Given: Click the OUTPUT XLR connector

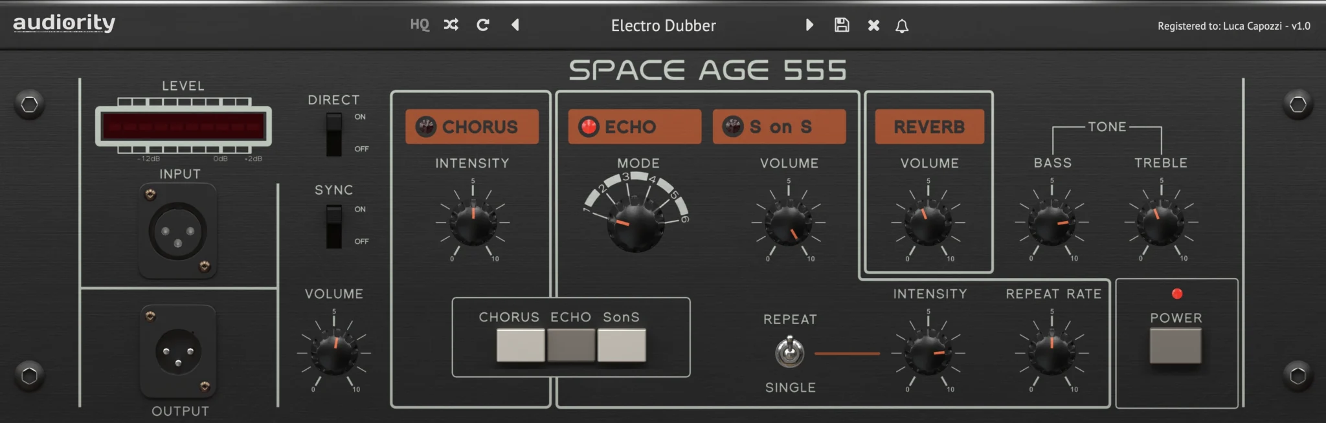Looking at the screenshot, I should pyautogui.click(x=178, y=352).
